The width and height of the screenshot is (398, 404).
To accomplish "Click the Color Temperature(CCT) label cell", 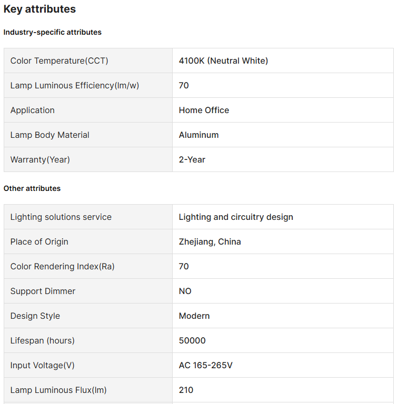I will 59,61.
